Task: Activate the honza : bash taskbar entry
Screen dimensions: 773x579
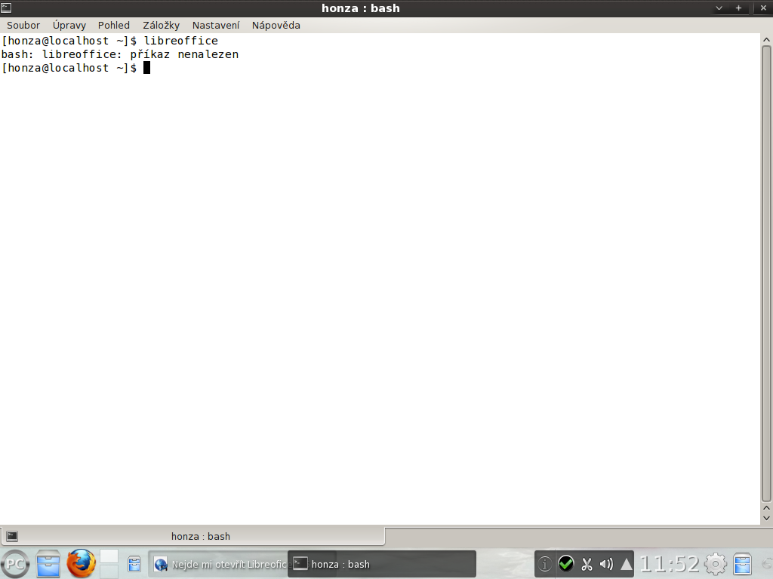Action: [381, 564]
